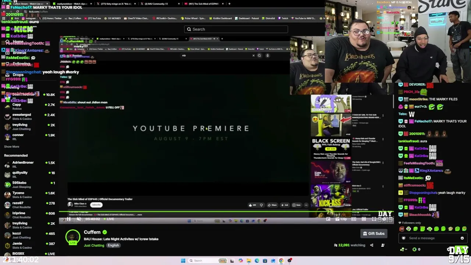Click the user icon right of share
Screen dimensions: 471x265
click(x=383, y=245)
